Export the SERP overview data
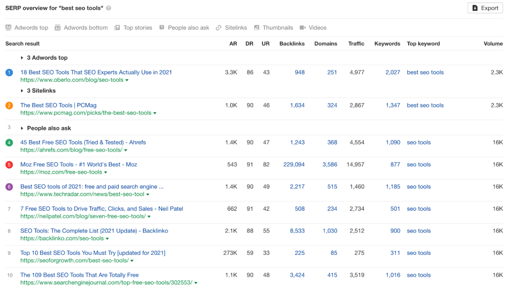 (x=485, y=8)
